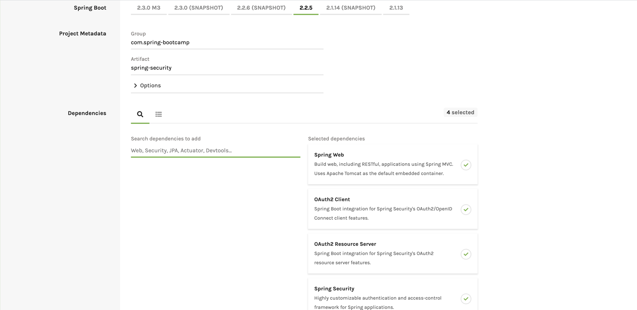
Task: Choose Spring Boot 2.3.0 (SNAPSHOT)
Action: [x=198, y=8]
